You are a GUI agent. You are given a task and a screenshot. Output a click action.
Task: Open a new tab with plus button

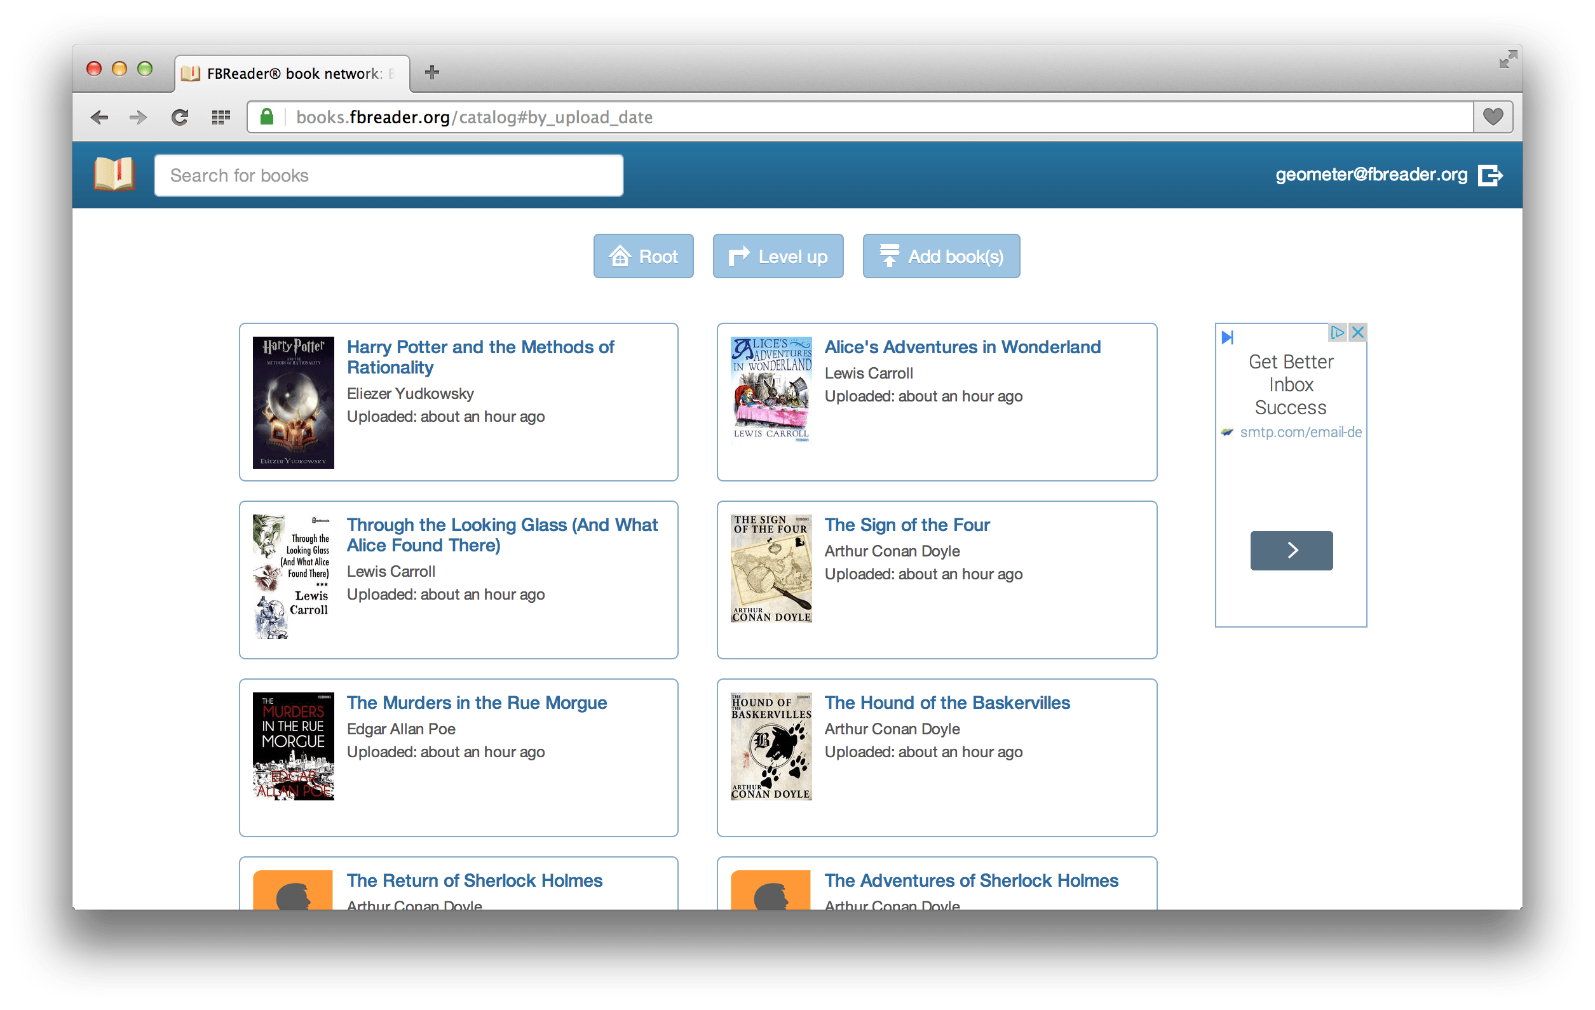[x=432, y=72]
